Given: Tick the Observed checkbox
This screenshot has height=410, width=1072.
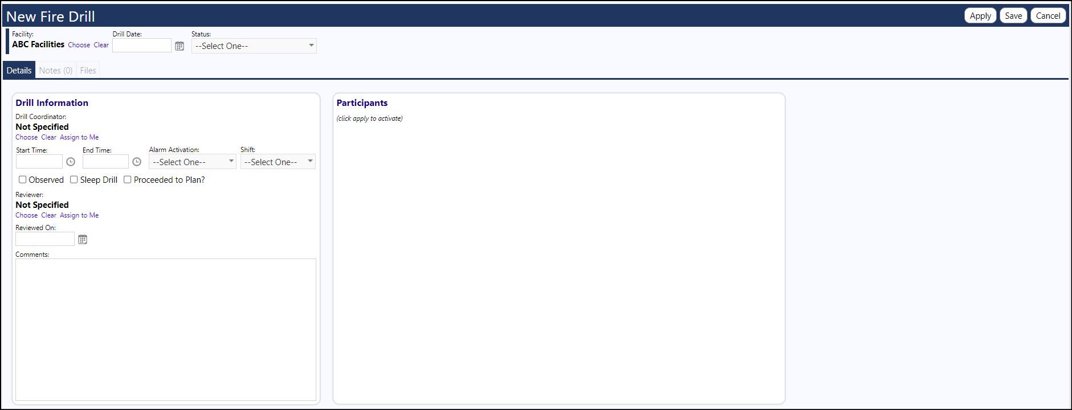Looking at the screenshot, I should click(x=23, y=179).
